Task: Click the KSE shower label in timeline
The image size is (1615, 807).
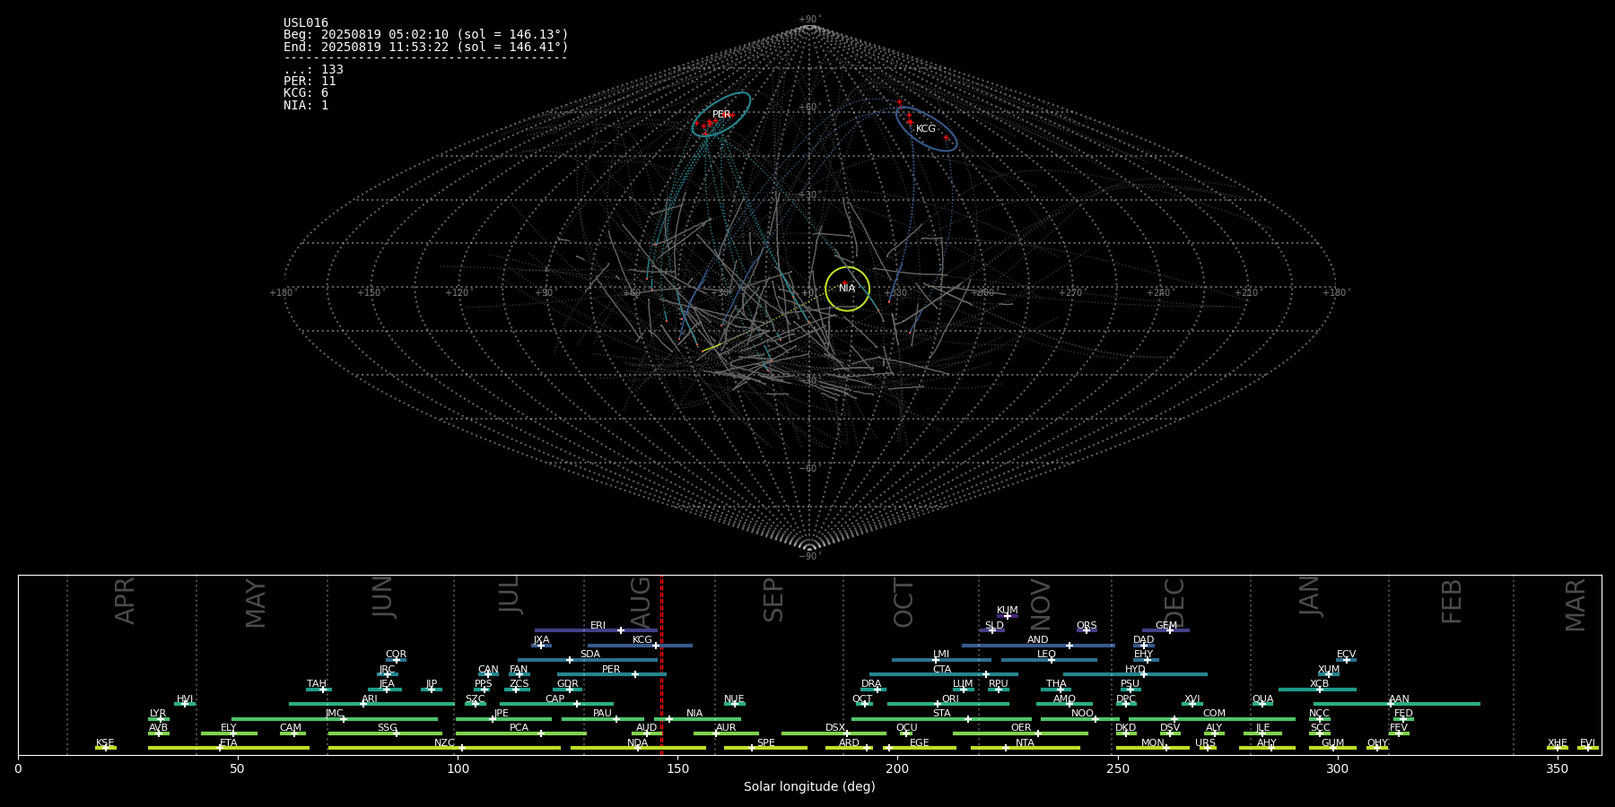Action: tap(105, 743)
